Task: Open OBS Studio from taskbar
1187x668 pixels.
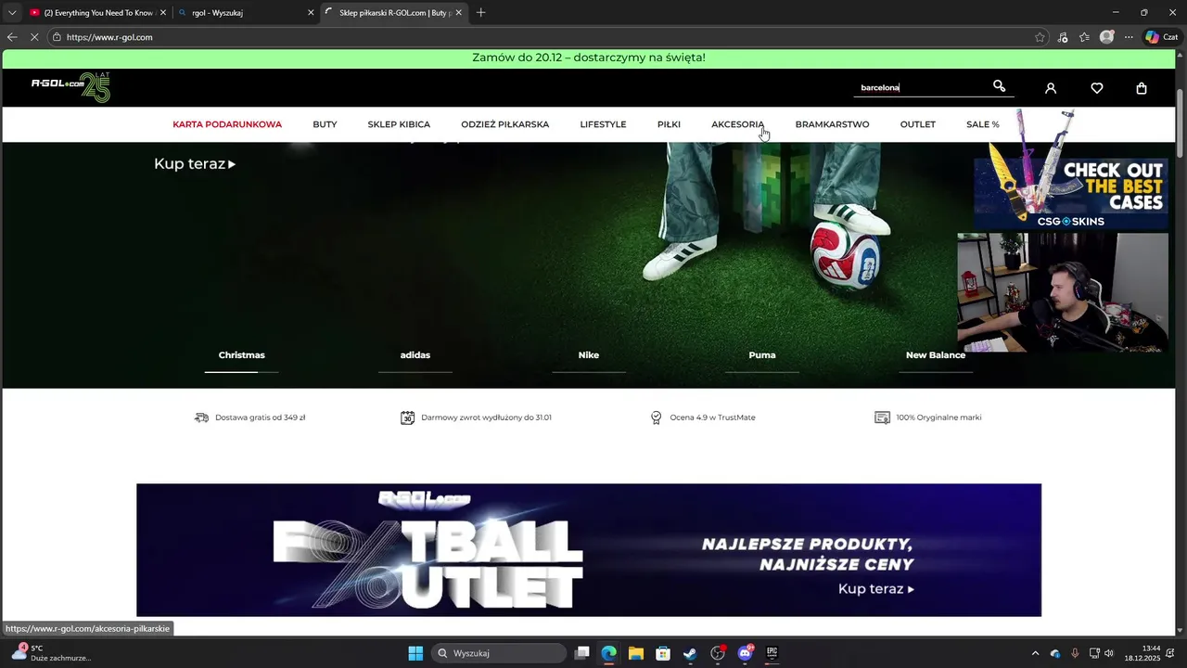Action: [718, 653]
